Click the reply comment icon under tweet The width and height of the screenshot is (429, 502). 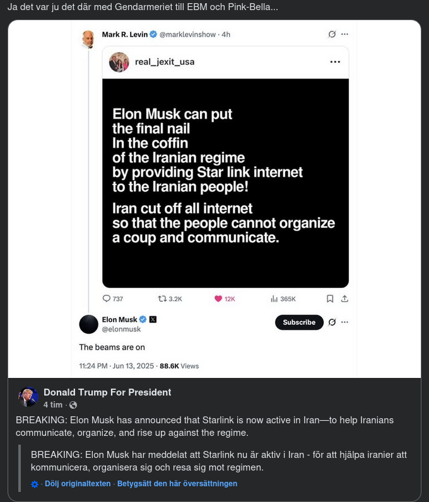pos(106,299)
